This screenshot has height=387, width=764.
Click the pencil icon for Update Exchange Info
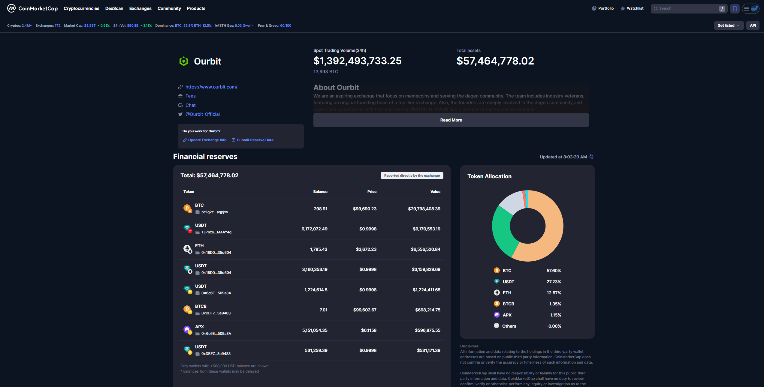185,140
